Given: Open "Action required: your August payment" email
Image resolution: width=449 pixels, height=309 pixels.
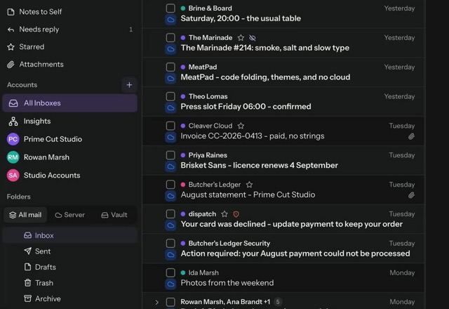Looking at the screenshot, I should pos(283,249).
